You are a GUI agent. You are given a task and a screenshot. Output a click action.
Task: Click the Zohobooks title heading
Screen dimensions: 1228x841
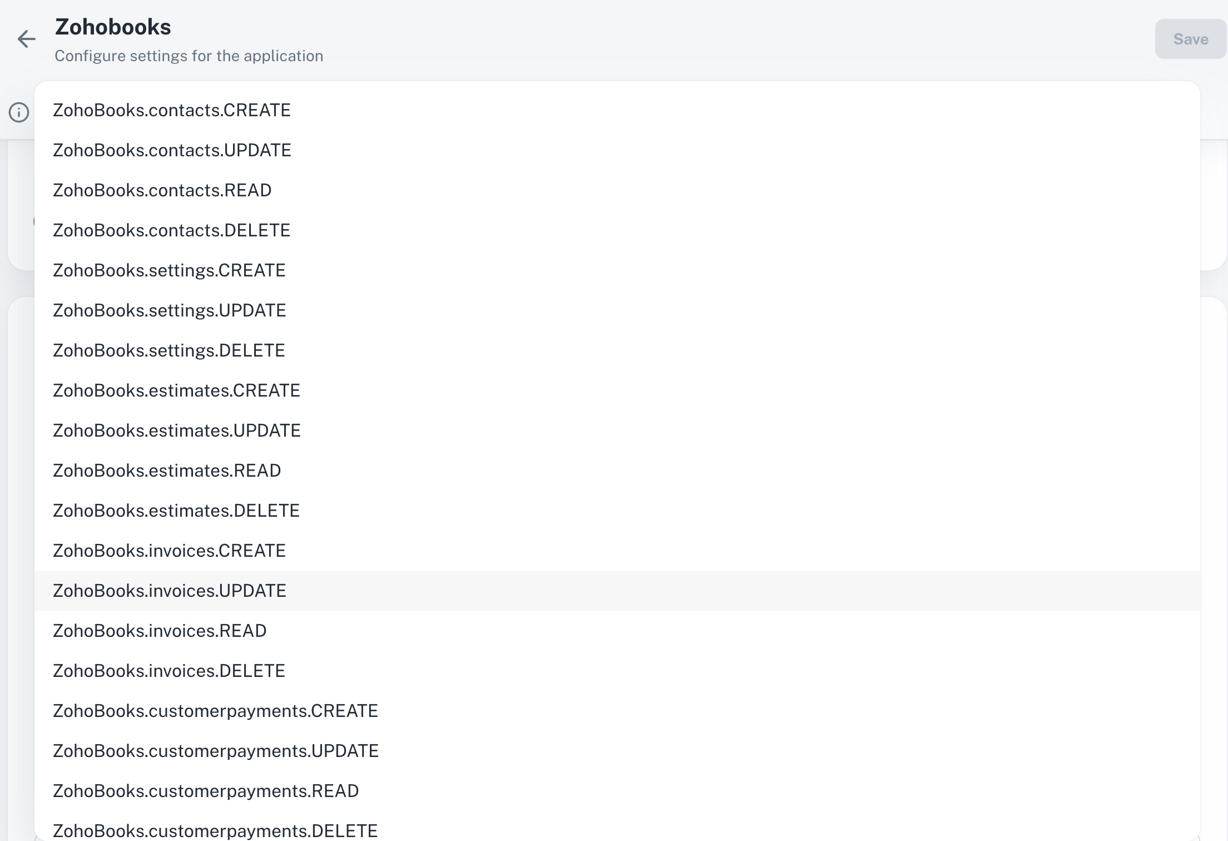pyautogui.click(x=113, y=27)
